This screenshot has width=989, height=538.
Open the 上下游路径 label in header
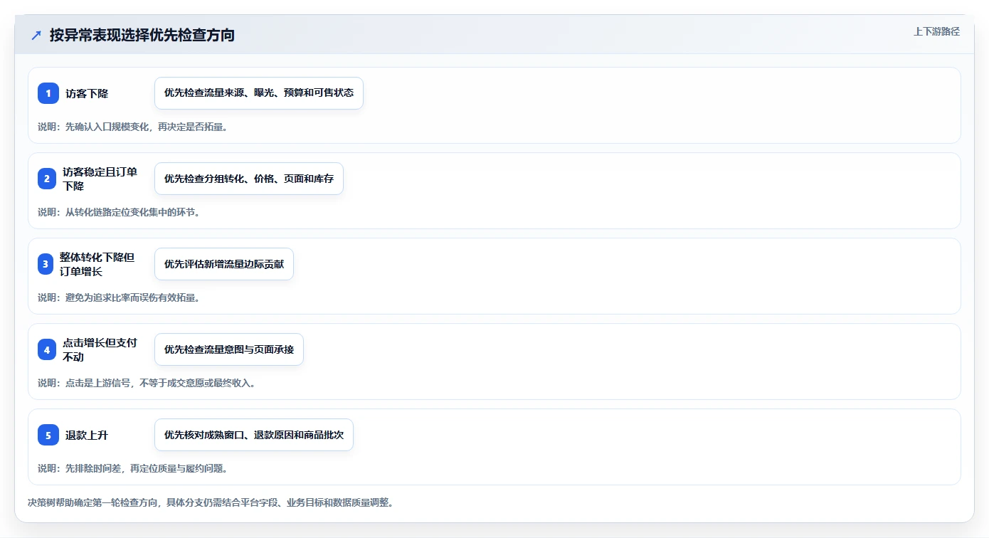936,31
